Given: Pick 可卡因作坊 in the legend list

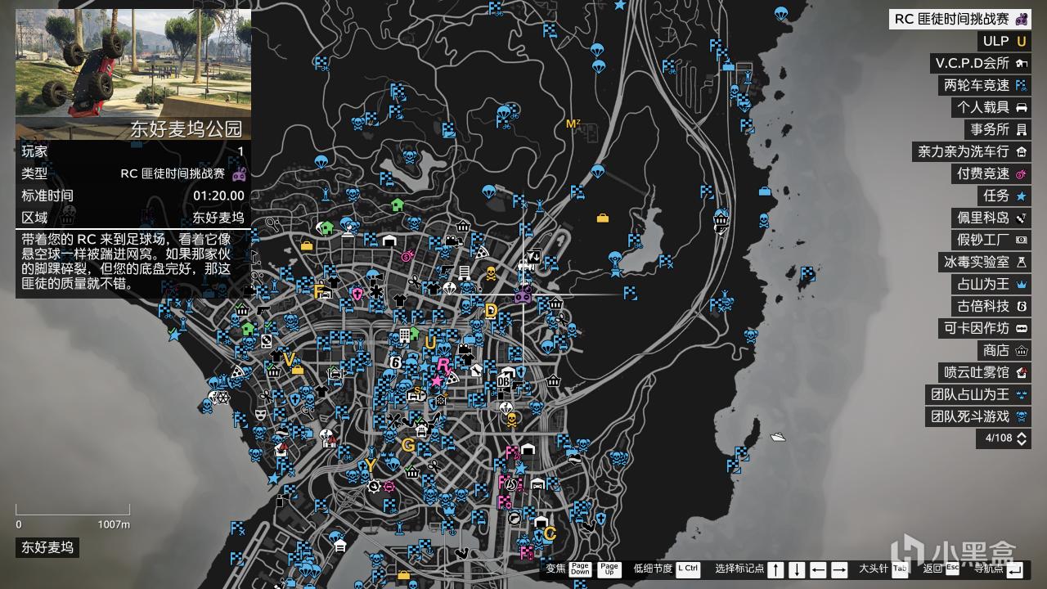Looking at the screenshot, I should click(985, 328).
